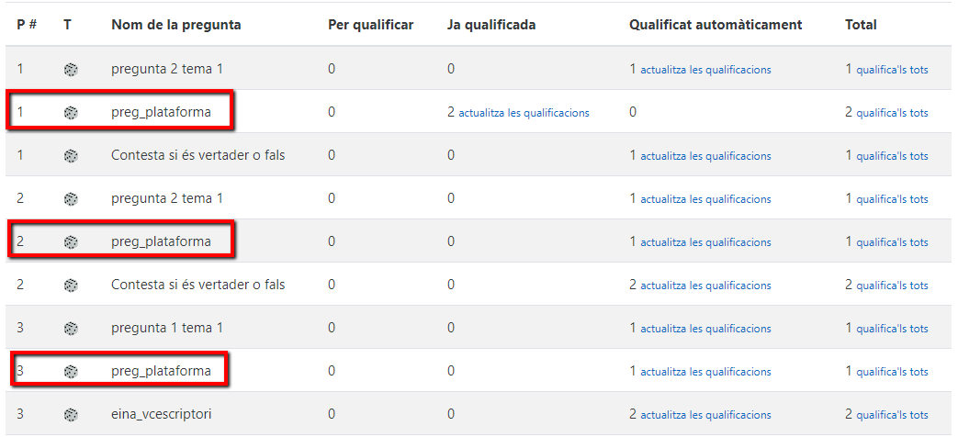The height and width of the screenshot is (437, 958).
Task: Click the dice icon for the P# 2 Contesta si és vertader o fals row
Action: point(71,286)
